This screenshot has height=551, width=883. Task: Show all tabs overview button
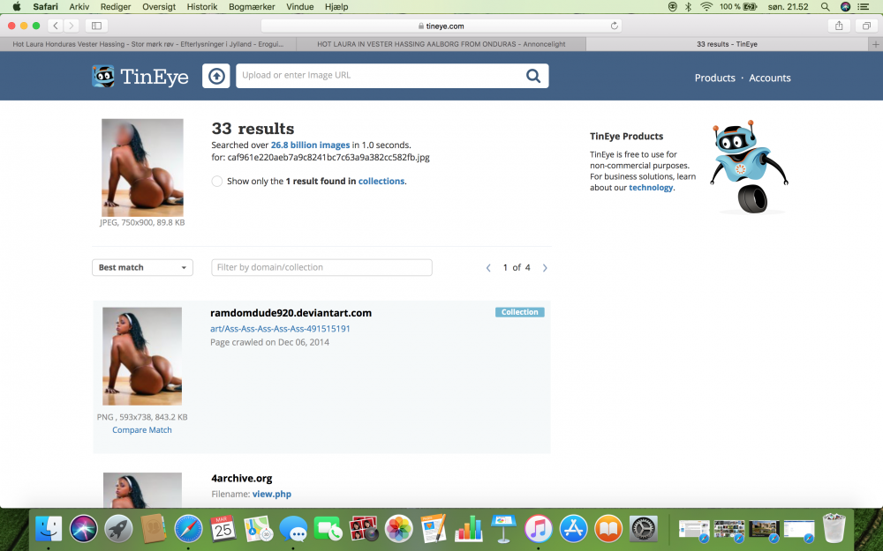coord(866,26)
